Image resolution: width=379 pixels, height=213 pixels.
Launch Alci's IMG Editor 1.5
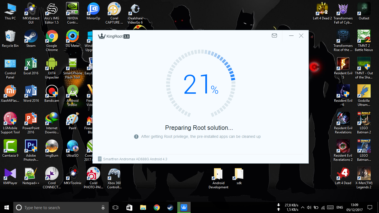coord(52,13)
